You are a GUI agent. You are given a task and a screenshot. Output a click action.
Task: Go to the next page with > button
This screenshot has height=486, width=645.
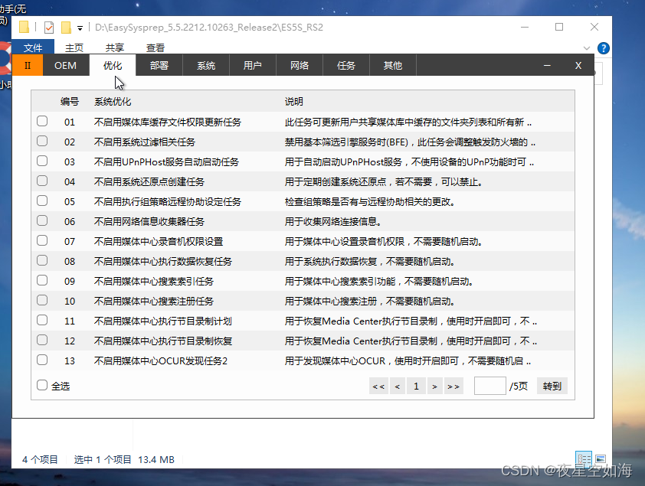coord(434,387)
